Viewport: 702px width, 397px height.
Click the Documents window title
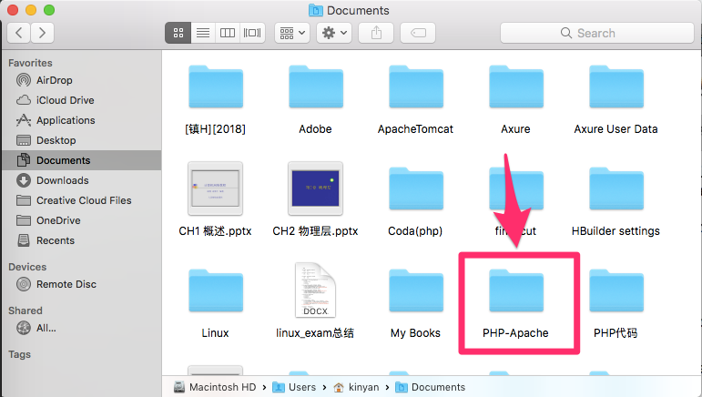click(x=358, y=10)
